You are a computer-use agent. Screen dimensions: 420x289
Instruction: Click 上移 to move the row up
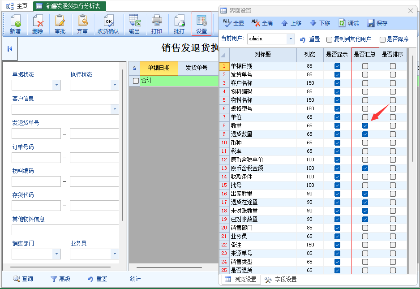(x=291, y=23)
